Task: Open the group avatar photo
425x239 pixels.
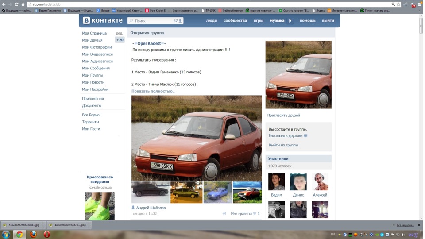Action: tap(298, 75)
